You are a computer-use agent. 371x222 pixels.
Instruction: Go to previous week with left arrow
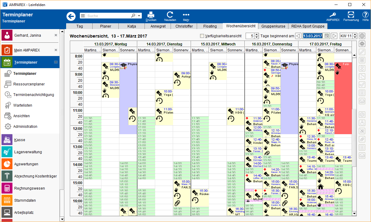coord(298,36)
